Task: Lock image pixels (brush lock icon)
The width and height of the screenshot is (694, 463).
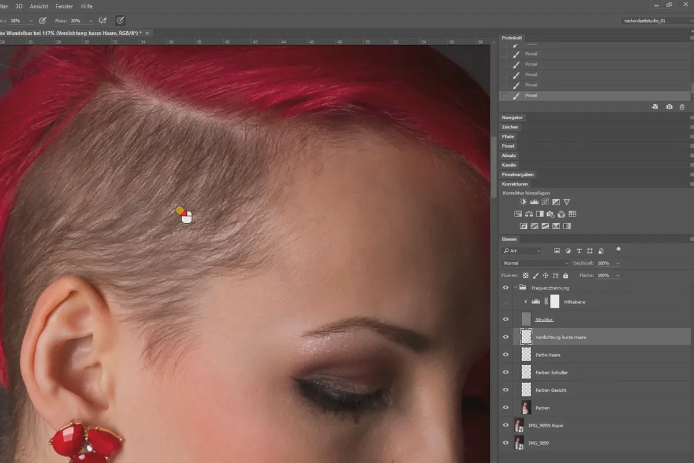Action: pos(536,275)
